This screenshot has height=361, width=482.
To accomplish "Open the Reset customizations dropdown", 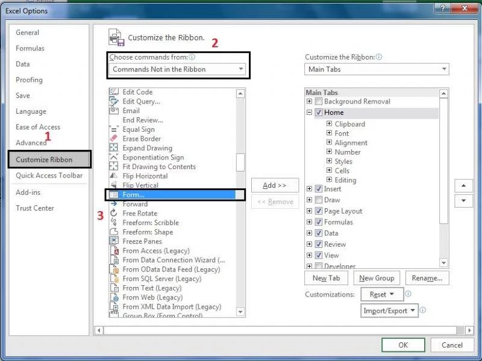I will pyautogui.click(x=382, y=294).
